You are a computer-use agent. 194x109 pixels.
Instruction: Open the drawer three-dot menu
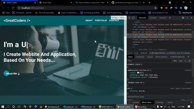click(x=129, y=102)
